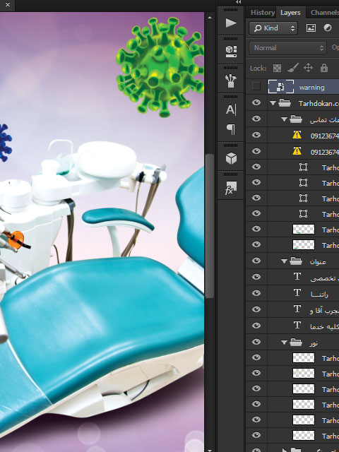339x452 pixels.
Task: Hide the Tarhdokan group visibility eye
Action: pos(256,102)
